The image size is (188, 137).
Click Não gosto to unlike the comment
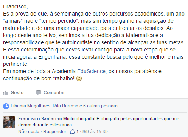click(29, 132)
